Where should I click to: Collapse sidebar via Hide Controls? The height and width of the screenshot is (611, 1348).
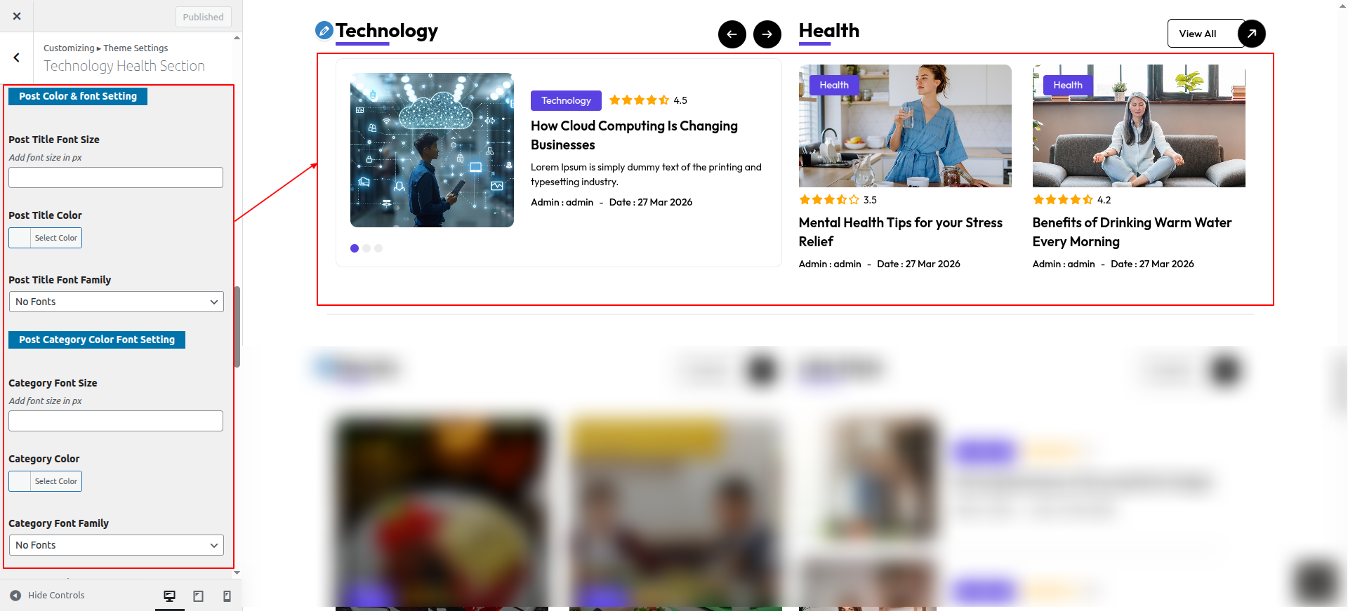point(47,596)
